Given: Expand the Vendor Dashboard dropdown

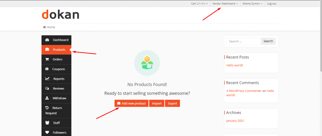Looking at the screenshot, I should point(225,3).
